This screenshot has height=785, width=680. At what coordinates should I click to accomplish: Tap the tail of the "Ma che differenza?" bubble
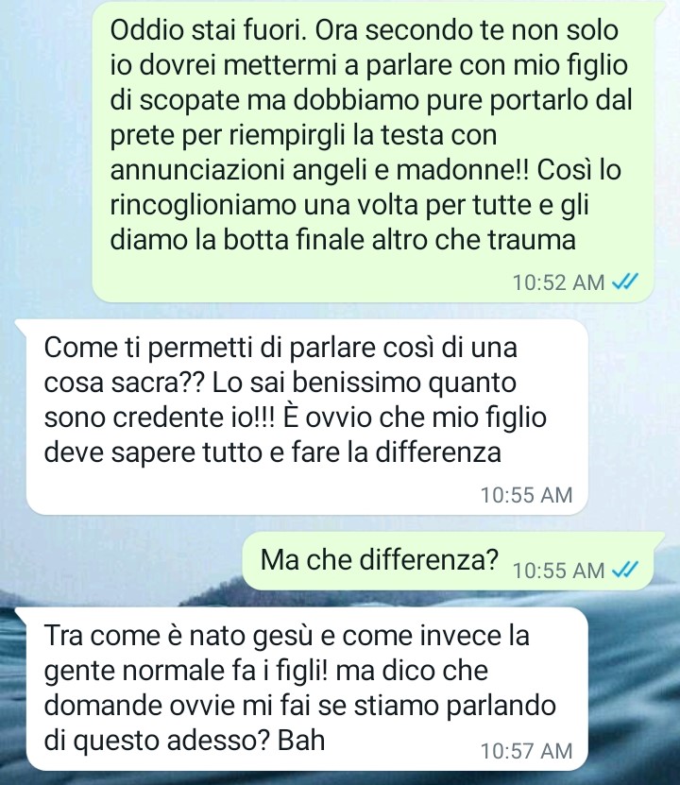coord(659,538)
